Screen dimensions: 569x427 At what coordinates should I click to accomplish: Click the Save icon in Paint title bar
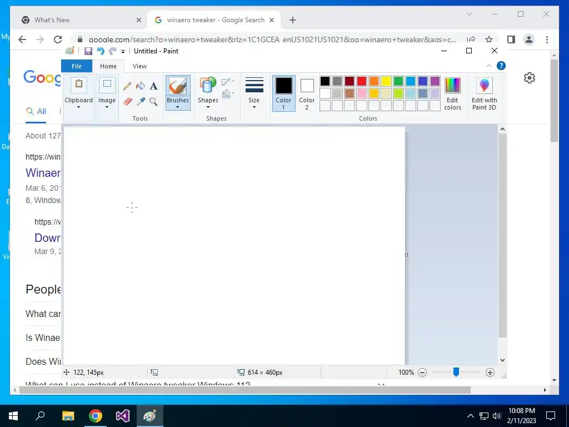click(88, 51)
